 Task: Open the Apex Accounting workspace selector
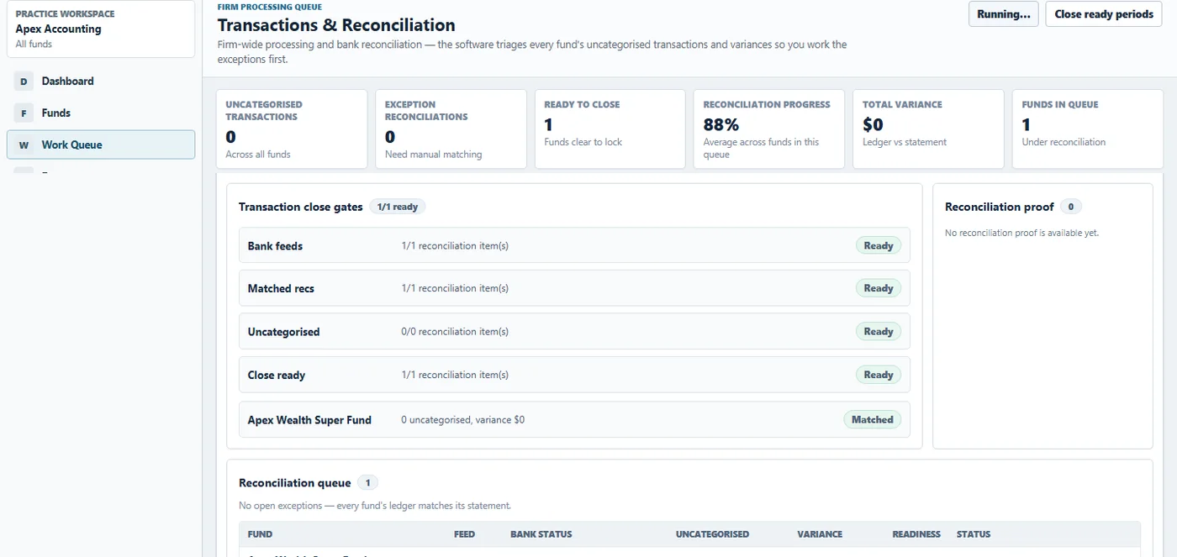(x=101, y=29)
